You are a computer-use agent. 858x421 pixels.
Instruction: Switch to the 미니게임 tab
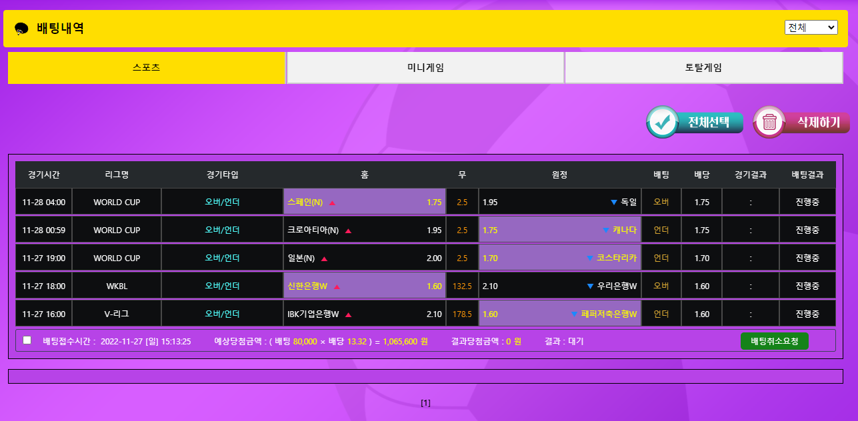click(425, 68)
